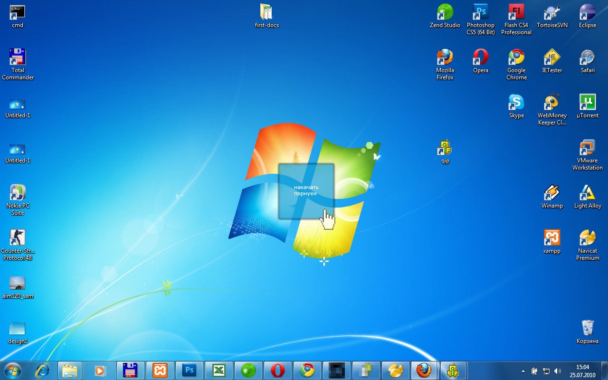Select the Skype desktop icon

pos(516,106)
